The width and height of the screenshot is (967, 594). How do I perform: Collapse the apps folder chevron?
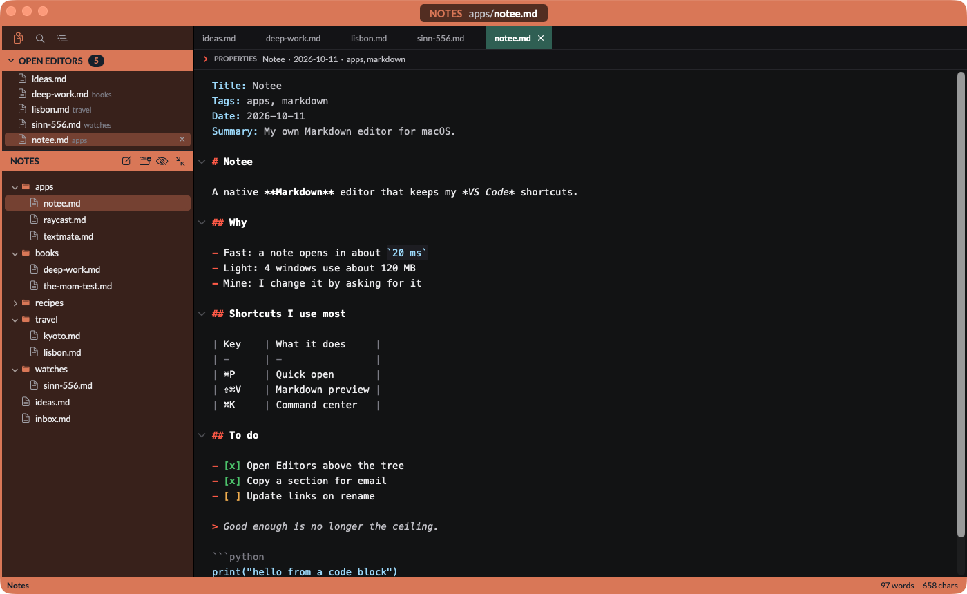[x=15, y=186]
